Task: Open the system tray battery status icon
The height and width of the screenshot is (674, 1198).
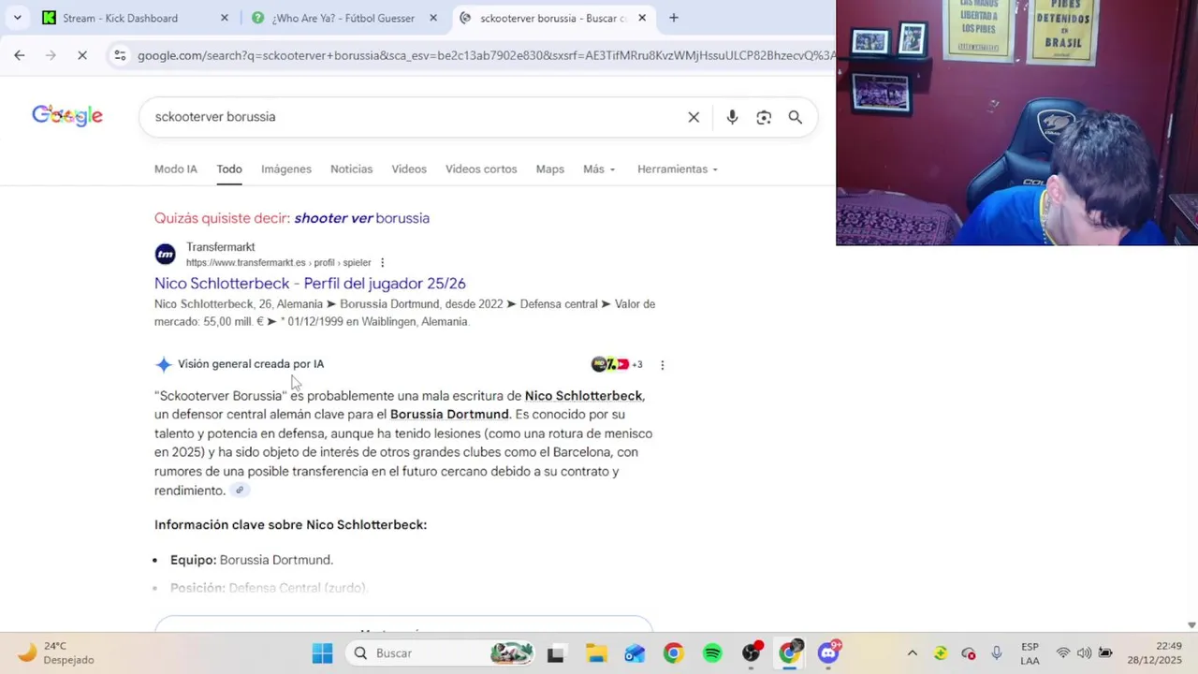Action: click(1105, 653)
